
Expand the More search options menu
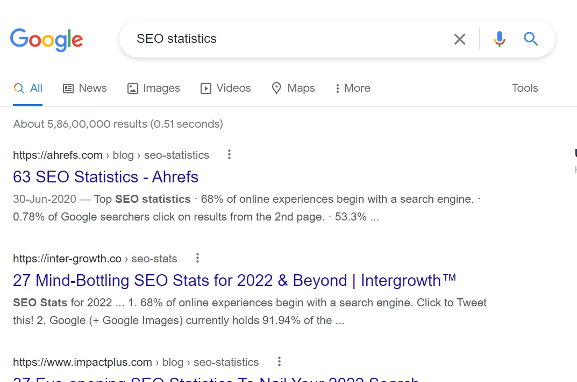tap(353, 88)
